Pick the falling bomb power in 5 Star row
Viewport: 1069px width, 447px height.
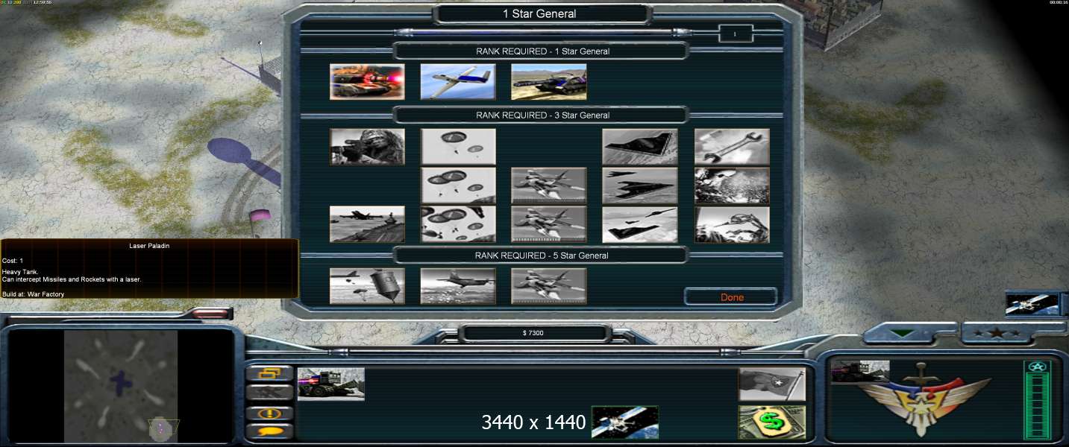(367, 286)
